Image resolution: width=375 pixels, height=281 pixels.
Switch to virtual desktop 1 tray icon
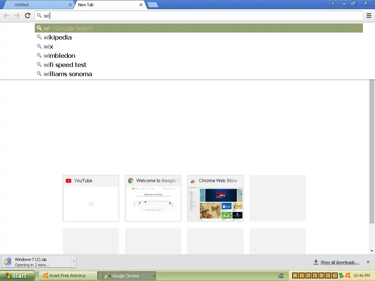(x=302, y=276)
